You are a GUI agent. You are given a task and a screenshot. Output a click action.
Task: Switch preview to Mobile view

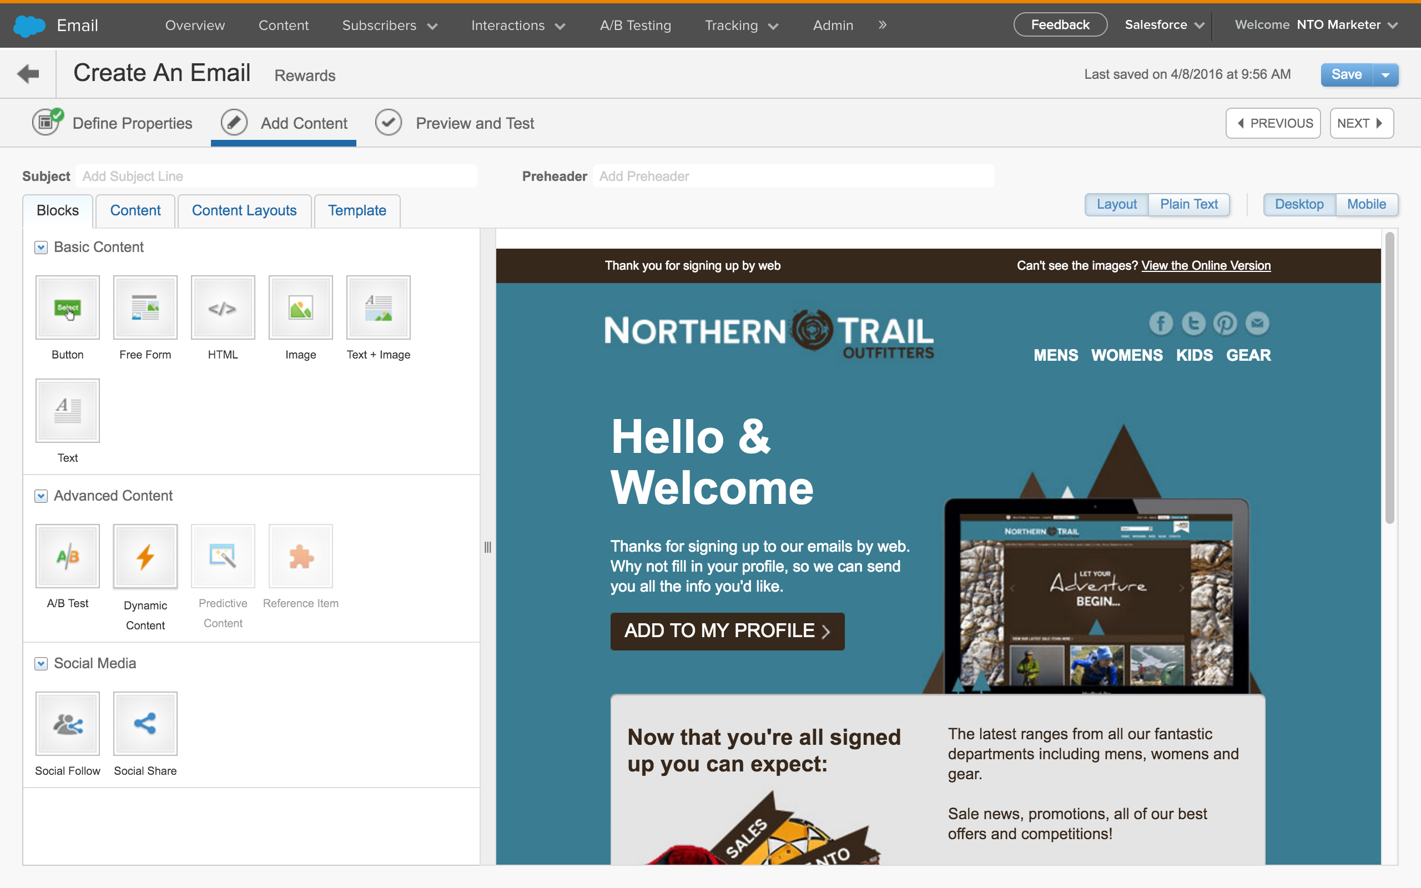pos(1367,204)
